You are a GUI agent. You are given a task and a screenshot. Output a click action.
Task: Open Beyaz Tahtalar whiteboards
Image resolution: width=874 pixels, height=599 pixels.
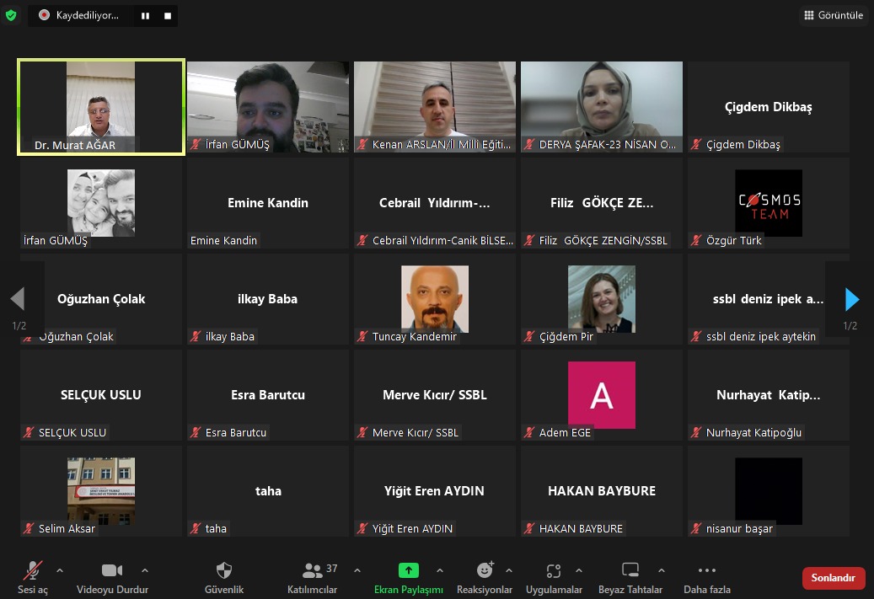point(630,578)
